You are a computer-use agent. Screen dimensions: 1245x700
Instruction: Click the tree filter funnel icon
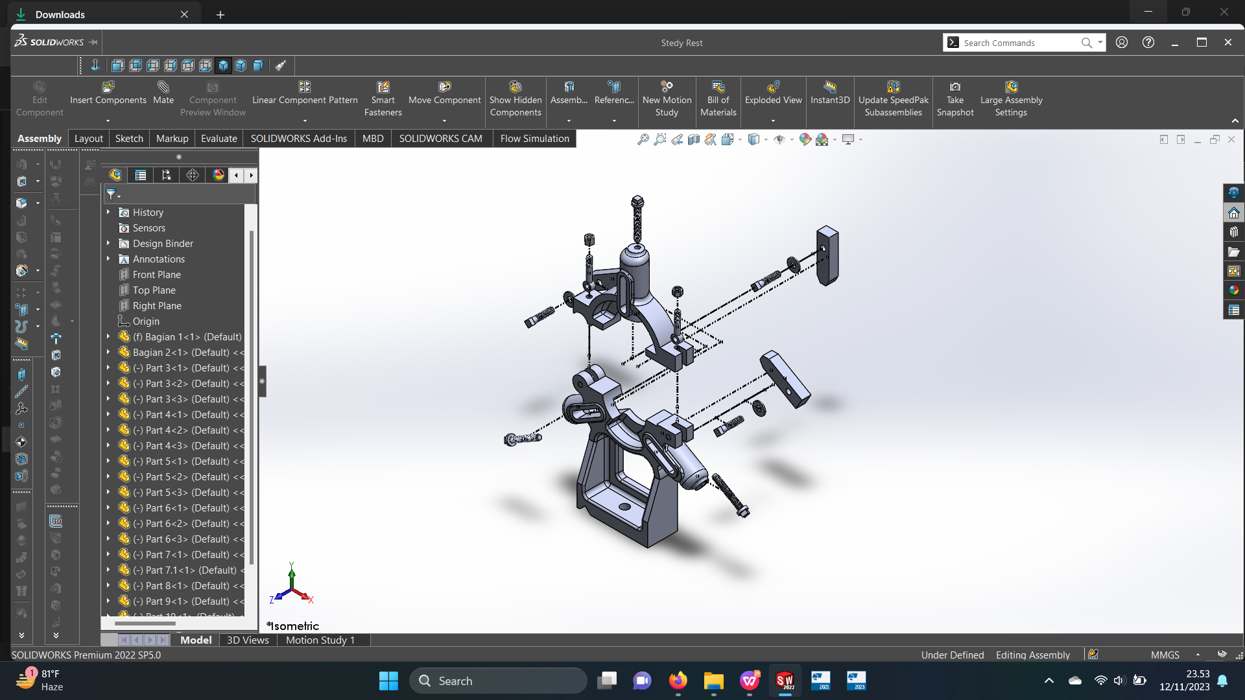pyautogui.click(x=112, y=194)
